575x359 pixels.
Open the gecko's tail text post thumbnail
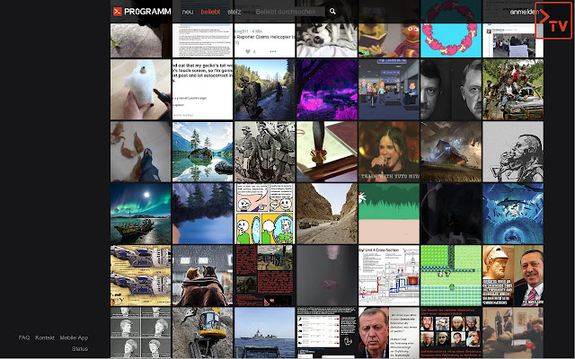point(202,90)
